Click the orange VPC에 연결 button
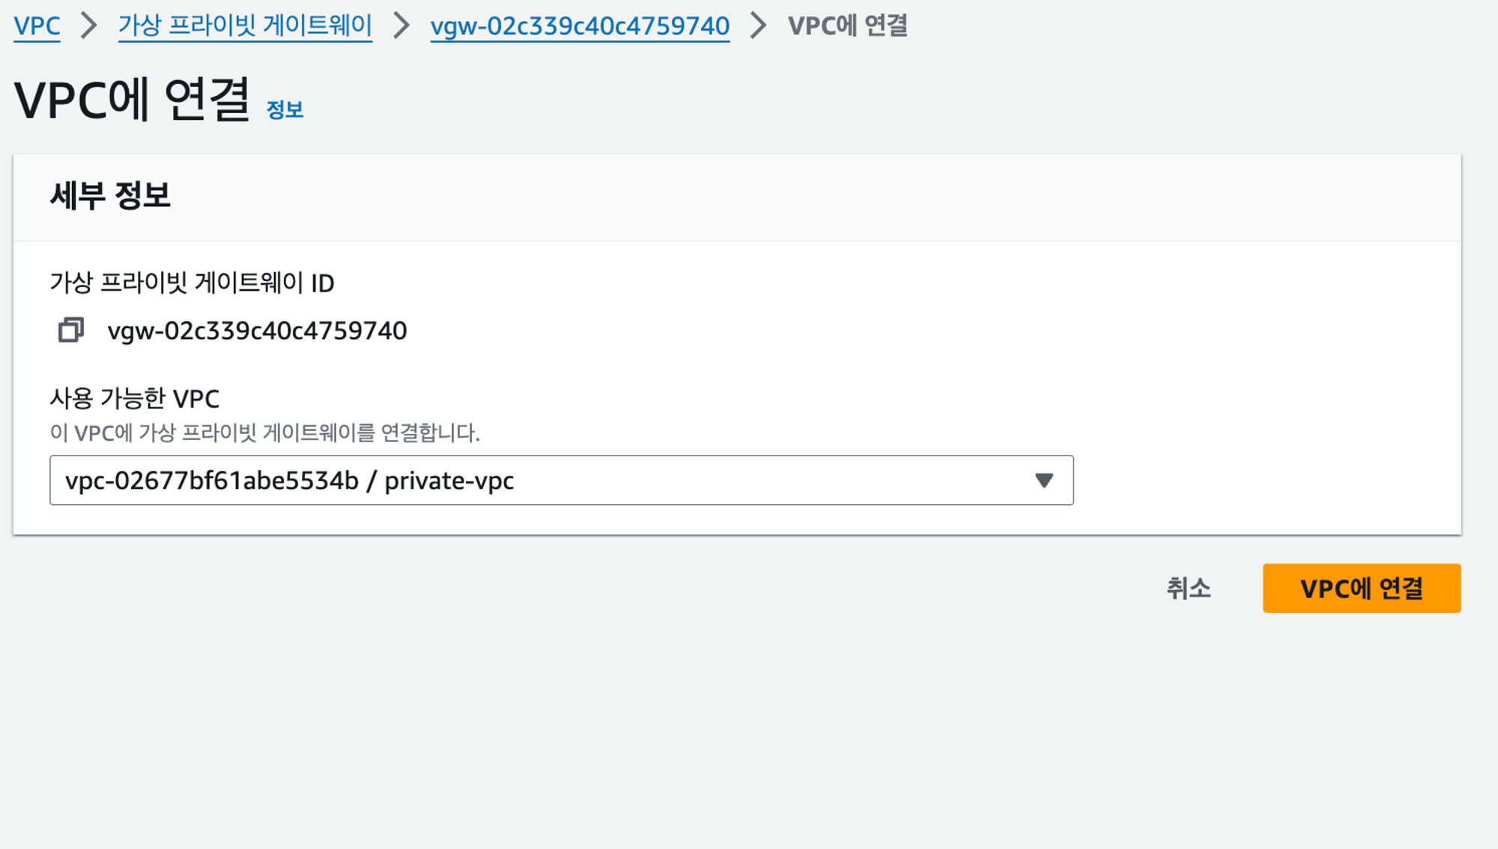Image resolution: width=1498 pixels, height=849 pixels. tap(1362, 588)
